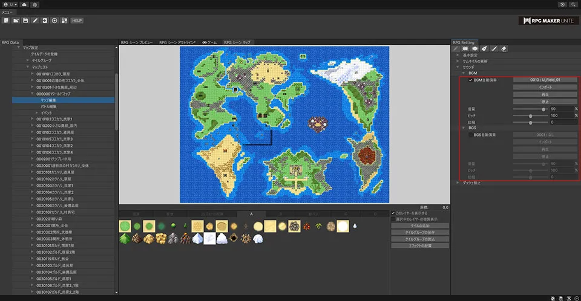Select tile palette tab A
Image resolution: width=581 pixels, height=301 pixels.
tap(251, 214)
